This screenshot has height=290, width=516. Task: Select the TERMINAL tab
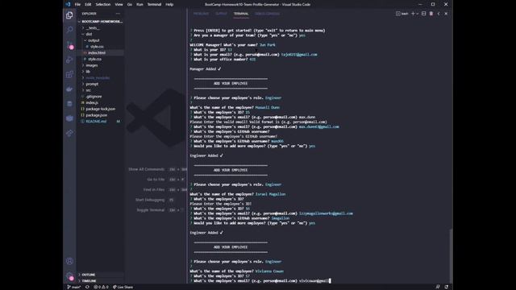click(241, 14)
